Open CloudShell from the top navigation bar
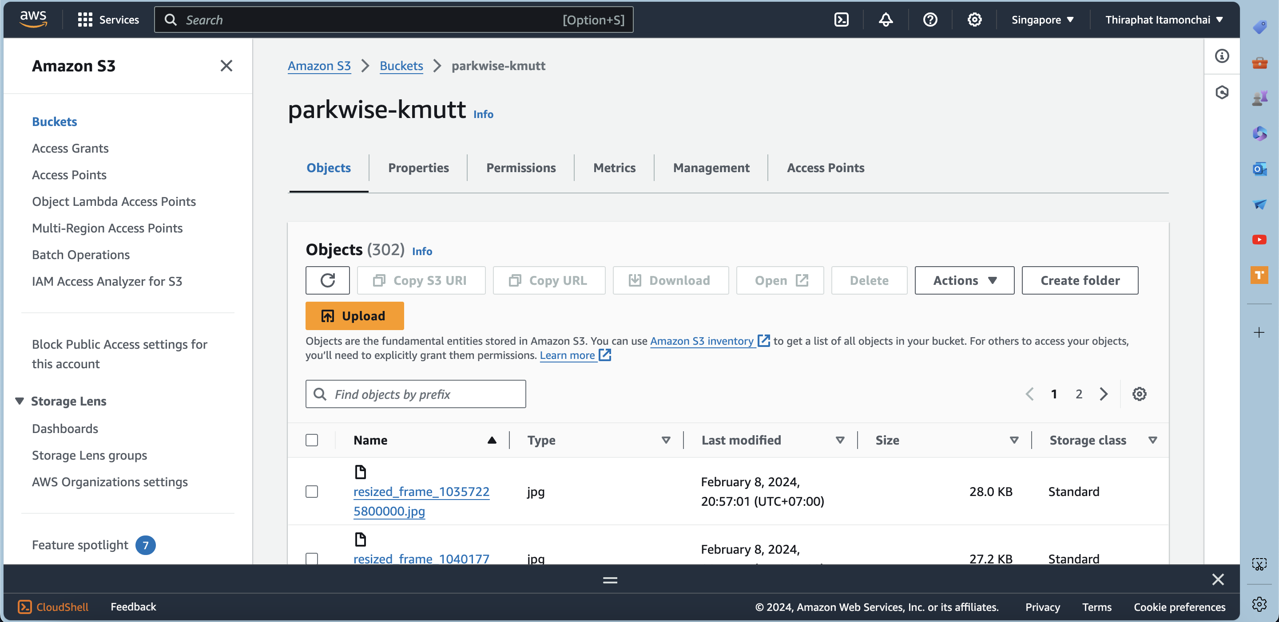 click(841, 20)
